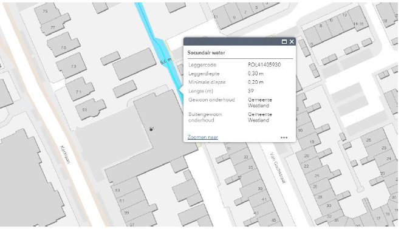
Task: Click building number 61
Action: 122,200
